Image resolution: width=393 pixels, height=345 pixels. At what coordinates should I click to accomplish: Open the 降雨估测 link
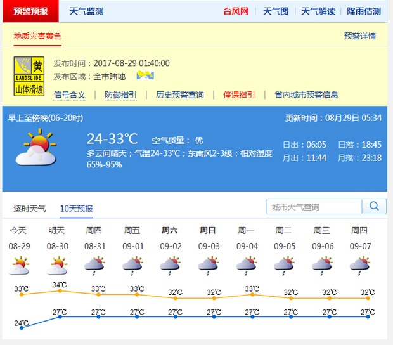(364, 11)
